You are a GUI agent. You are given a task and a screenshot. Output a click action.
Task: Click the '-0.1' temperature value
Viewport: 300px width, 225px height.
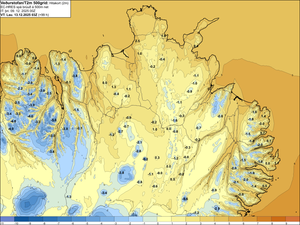click(x=68, y=82)
